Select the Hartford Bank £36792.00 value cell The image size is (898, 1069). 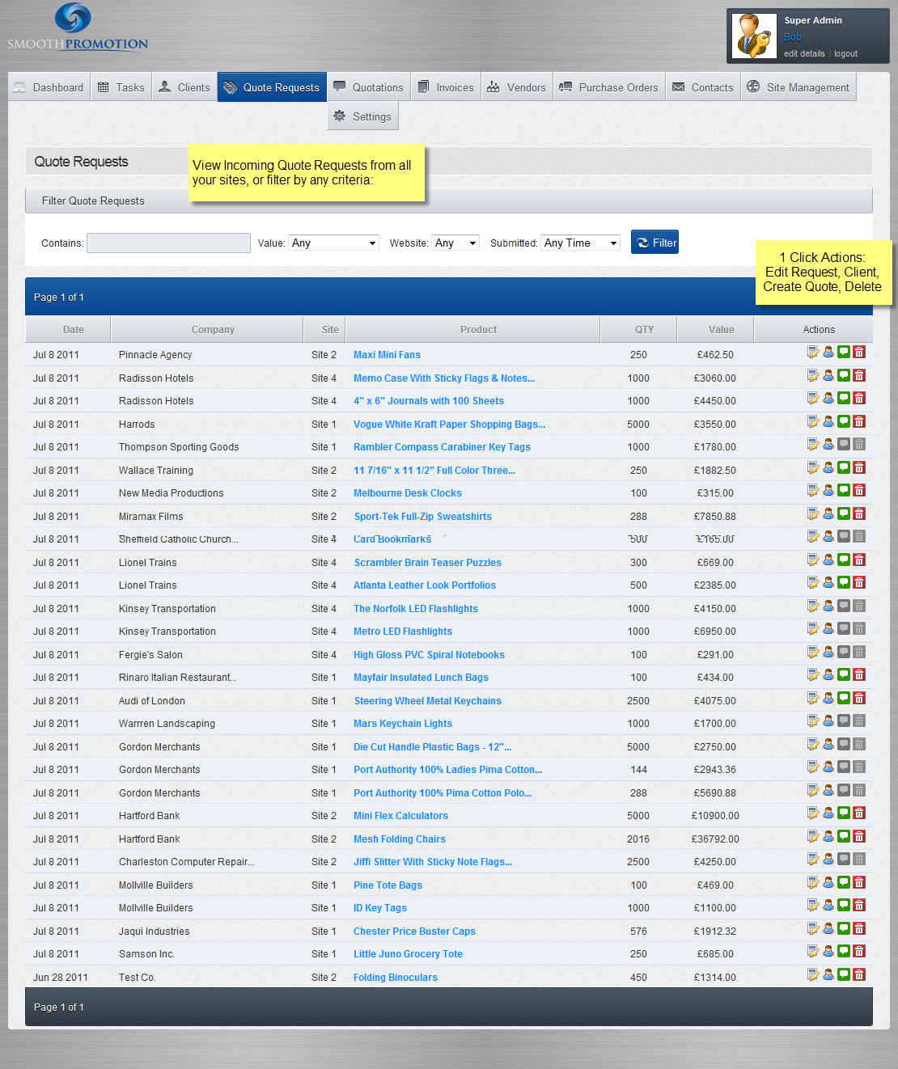pyautogui.click(x=715, y=839)
